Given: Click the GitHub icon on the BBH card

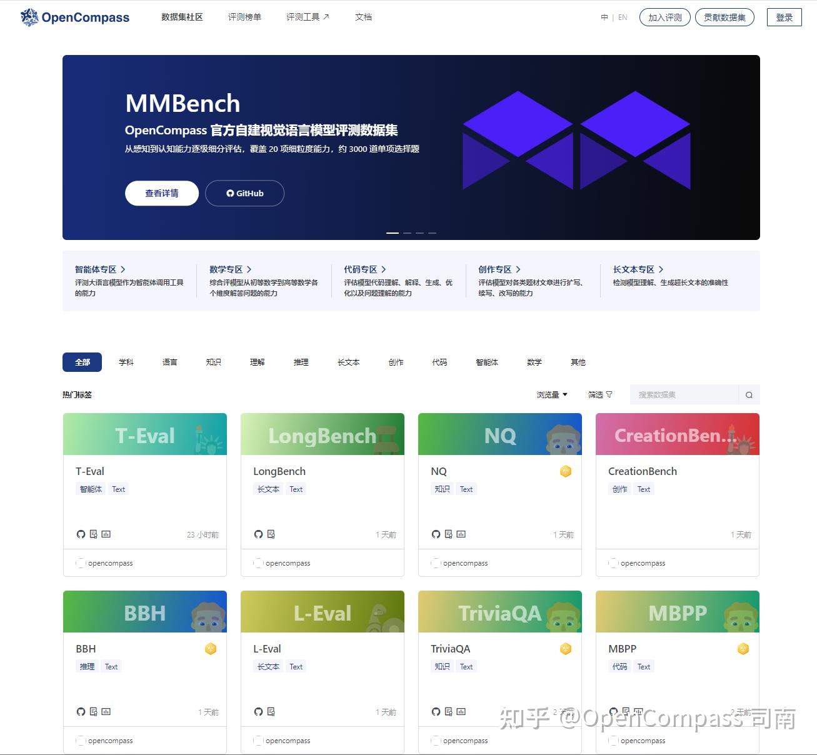Looking at the screenshot, I should [x=81, y=711].
